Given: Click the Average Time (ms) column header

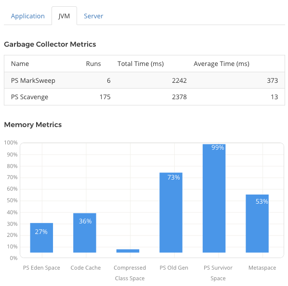Looking at the screenshot, I should point(222,64).
